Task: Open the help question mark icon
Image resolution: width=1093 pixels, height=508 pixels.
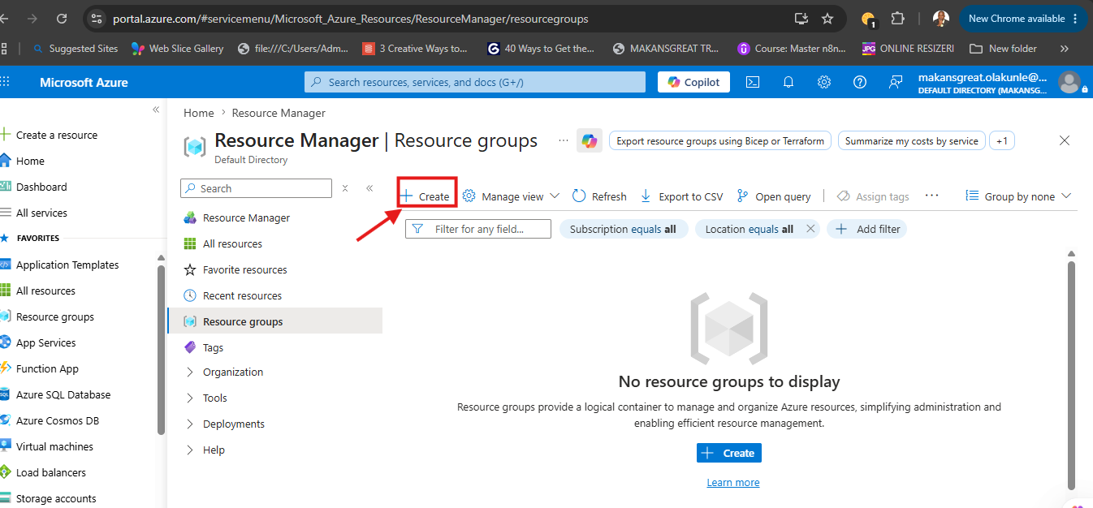Action: (x=860, y=82)
